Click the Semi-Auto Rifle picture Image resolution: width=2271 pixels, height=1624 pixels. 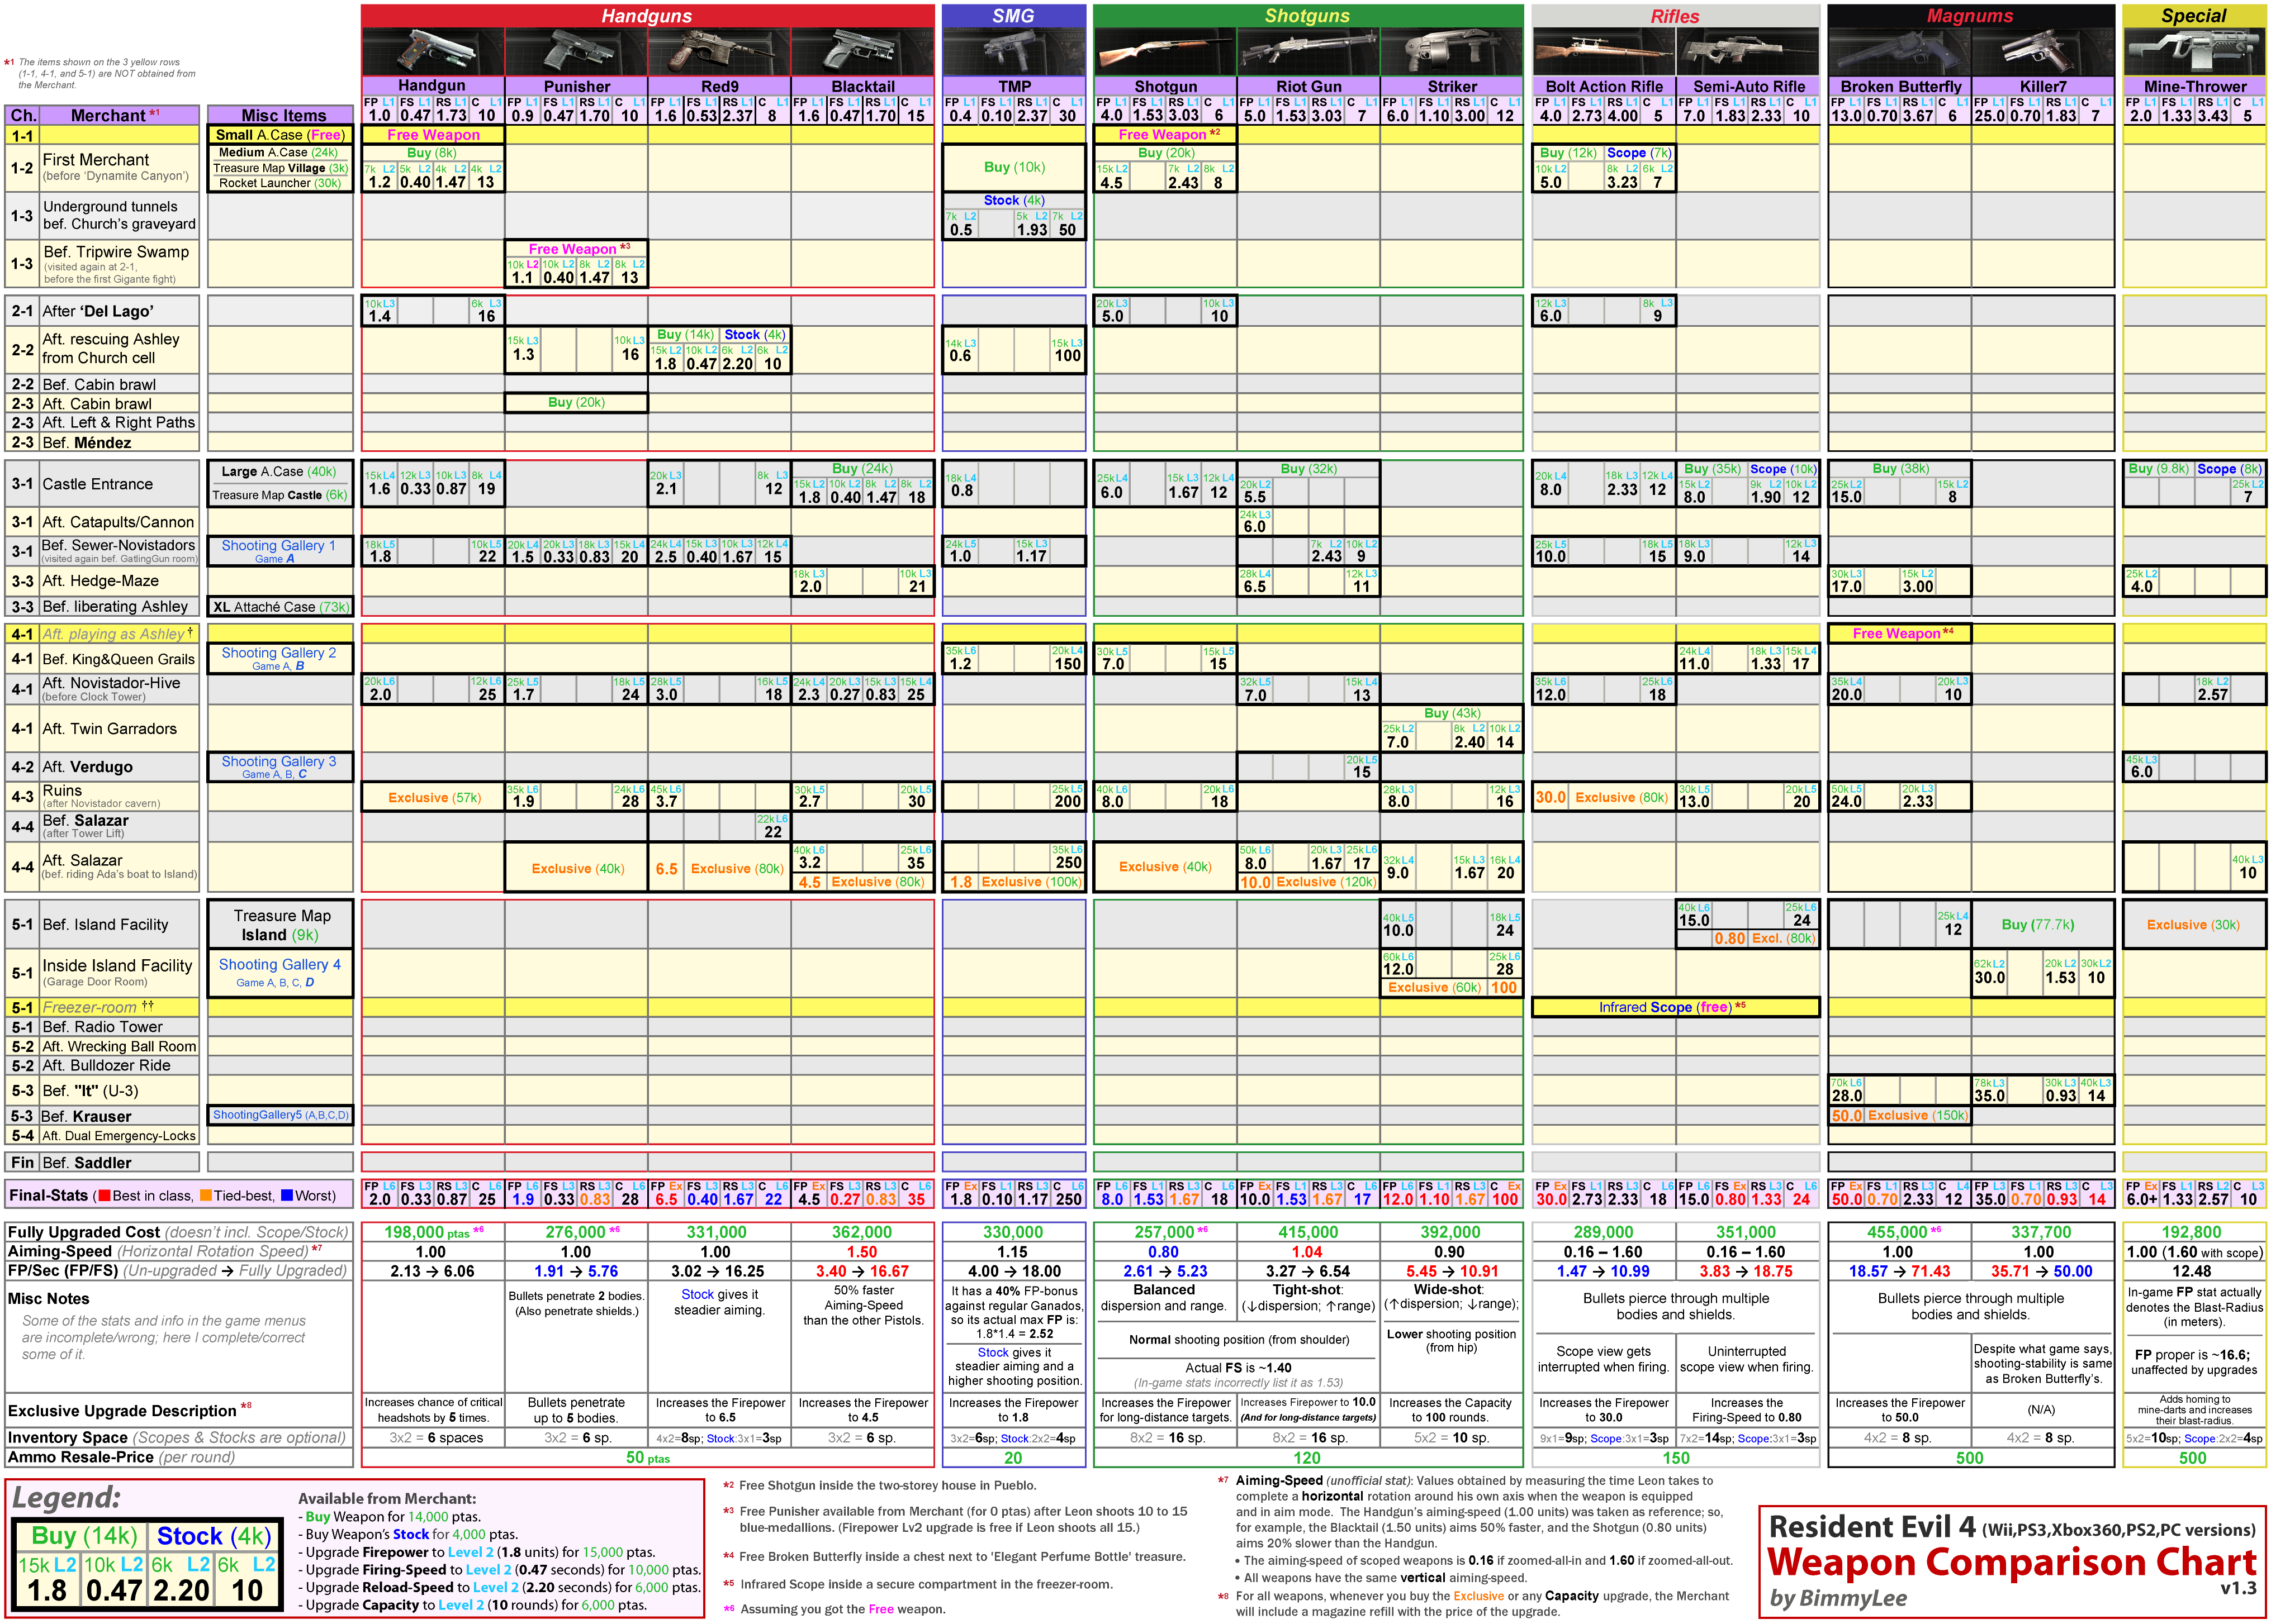[x=1748, y=52]
